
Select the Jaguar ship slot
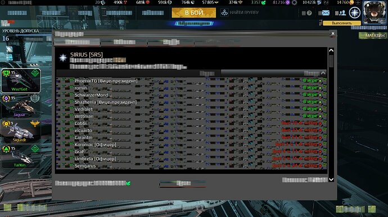[x=21, y=105]
